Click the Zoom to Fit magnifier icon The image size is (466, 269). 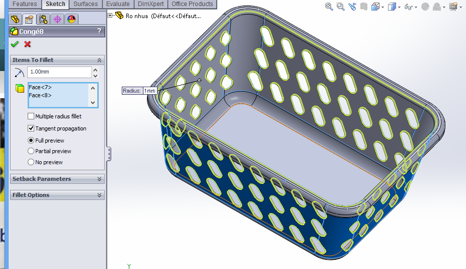[329, 7]
